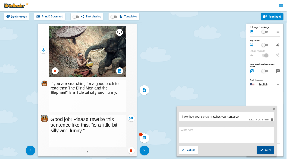Click the elephant photo

coord(87,52)
